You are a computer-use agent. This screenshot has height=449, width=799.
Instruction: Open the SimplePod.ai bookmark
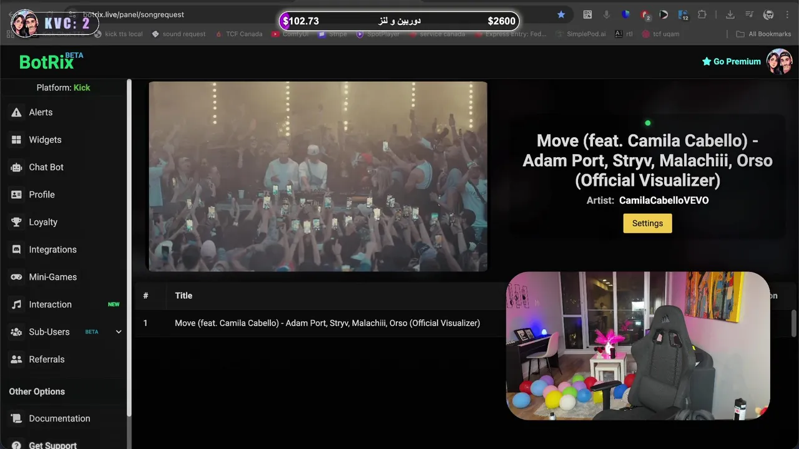pos(580,34)
